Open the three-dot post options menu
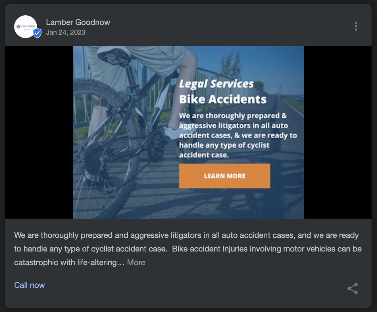Viewport: 377px width, 312px height. (356, 26)
